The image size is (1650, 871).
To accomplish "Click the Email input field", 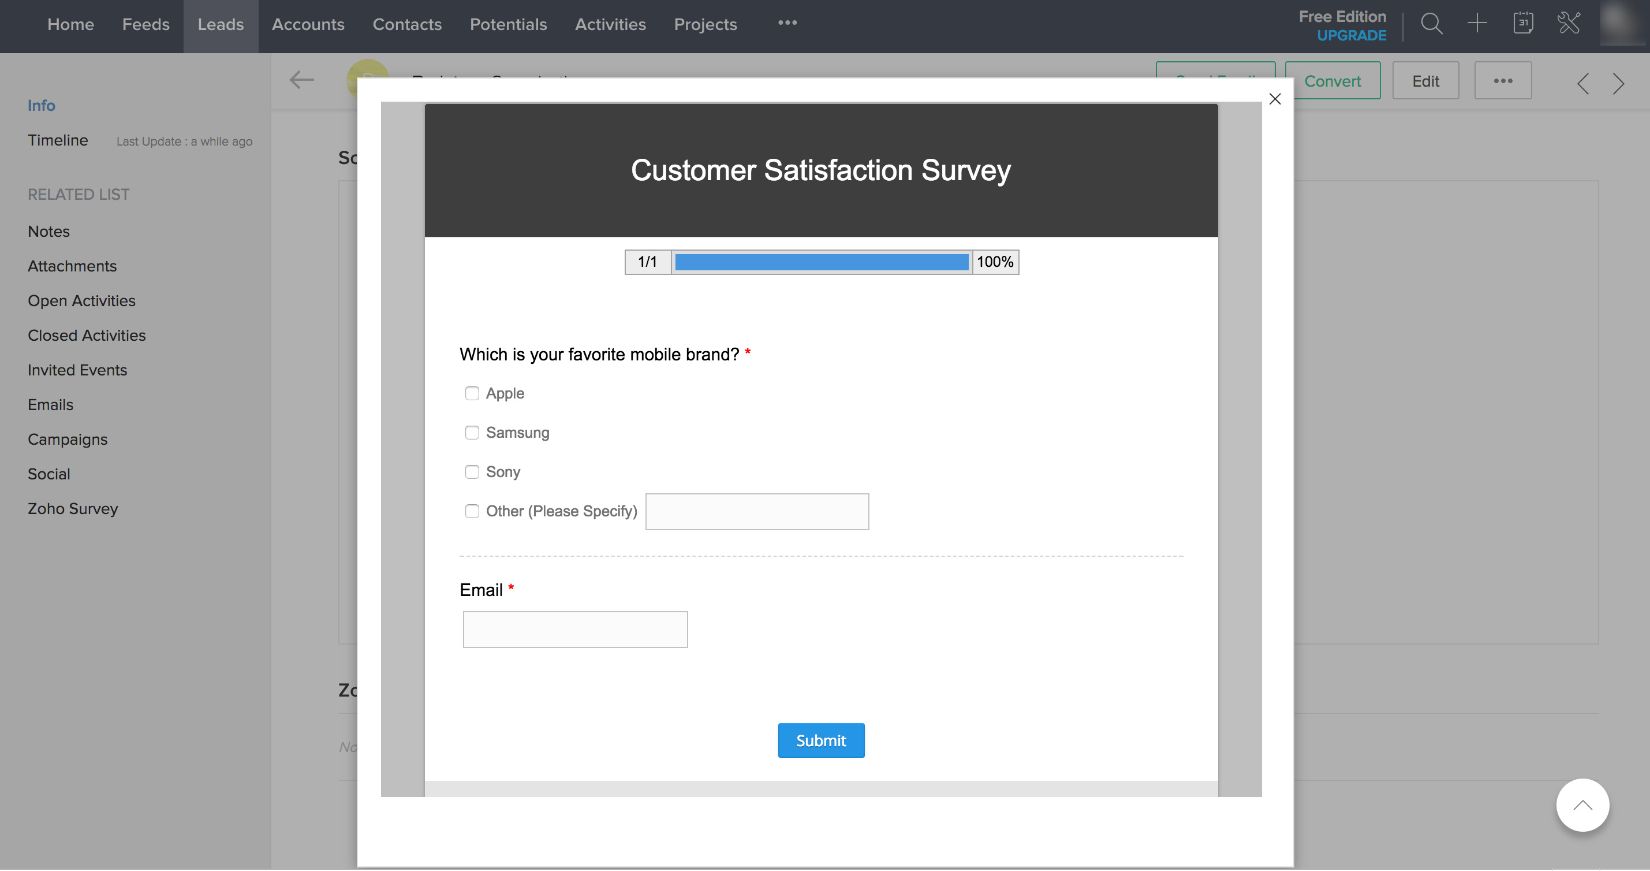I will 575,630.
